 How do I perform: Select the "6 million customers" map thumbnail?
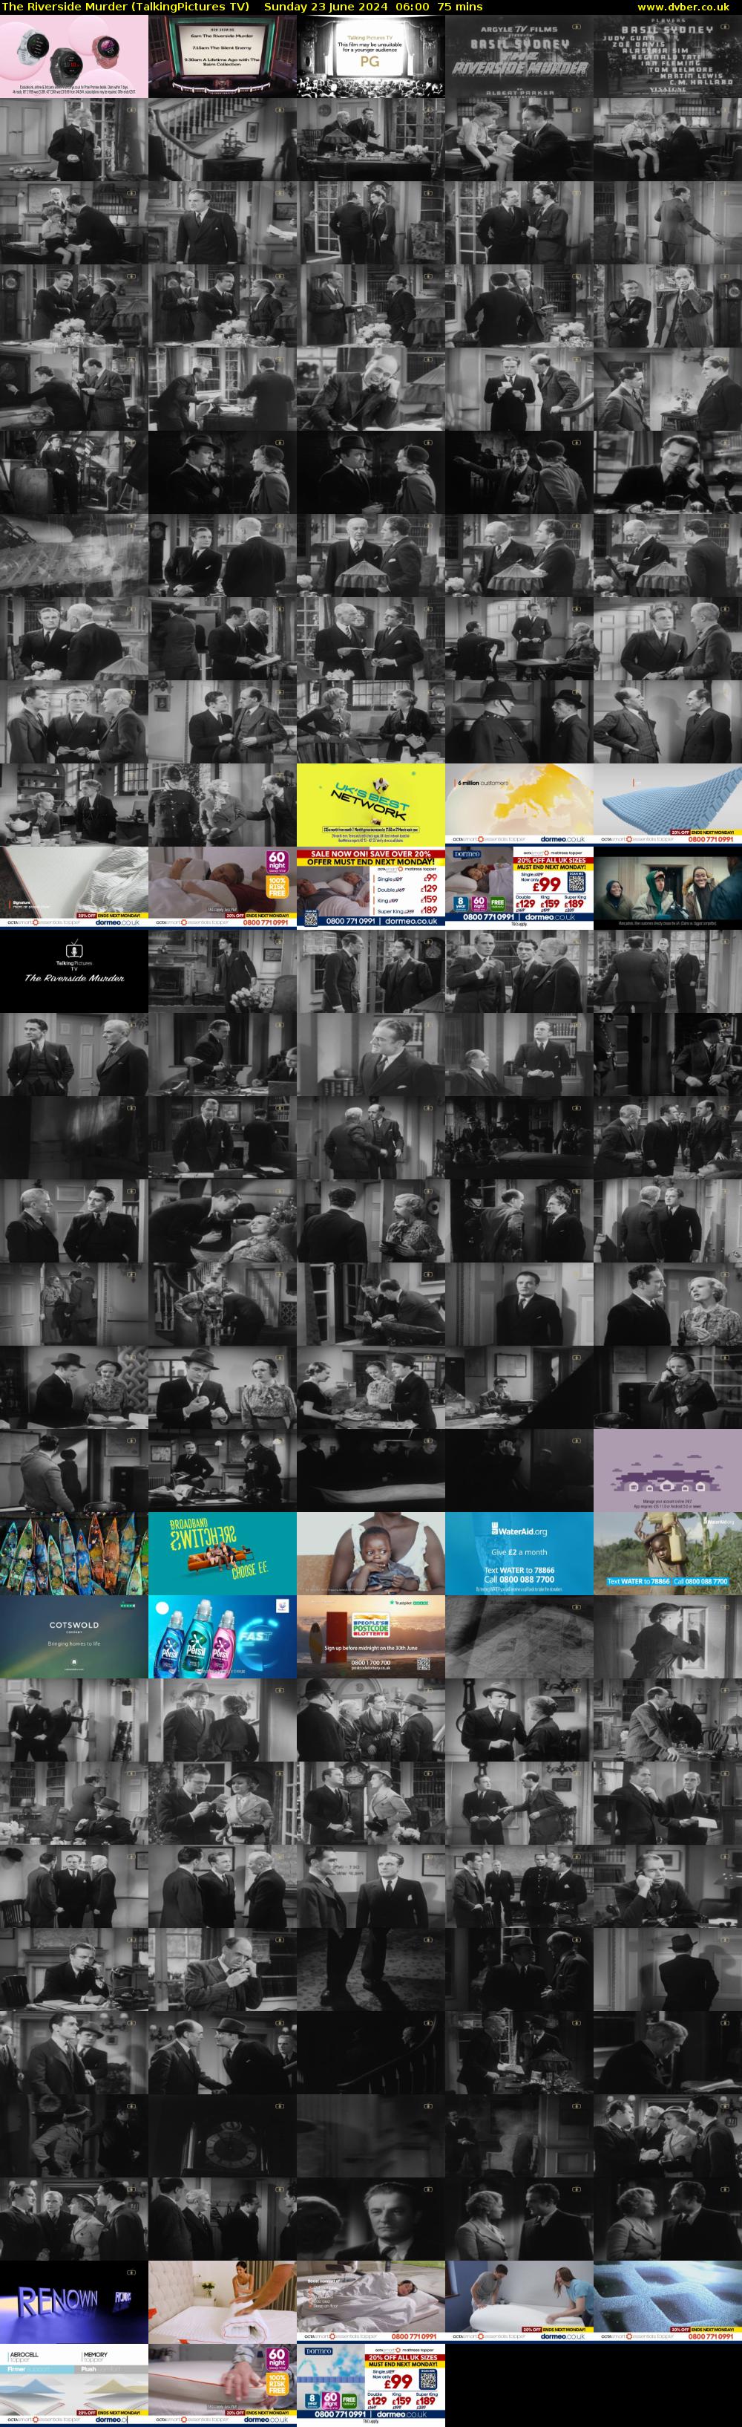520,804
